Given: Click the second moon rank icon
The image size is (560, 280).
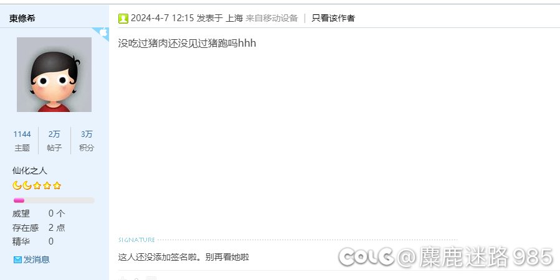Looking at the screenshot, I should click(27, 185).
